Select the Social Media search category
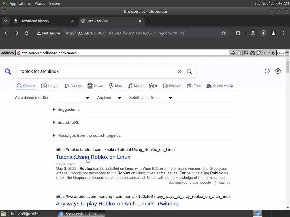The image size is (290, 217). click(x=220, y=86)
